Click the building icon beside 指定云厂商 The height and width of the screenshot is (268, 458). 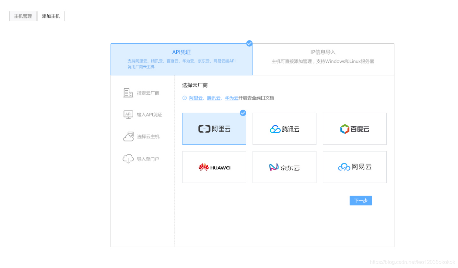(128, 93)
